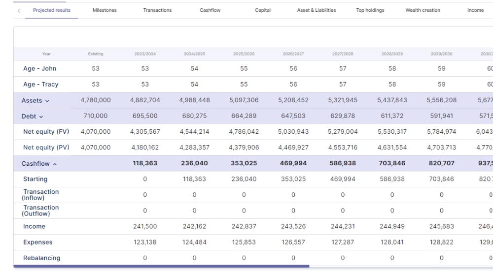This screenshot has height=271, width=493.
Task: Click the left arrow to scroll tabs back
Action: [x=19, y=10]
